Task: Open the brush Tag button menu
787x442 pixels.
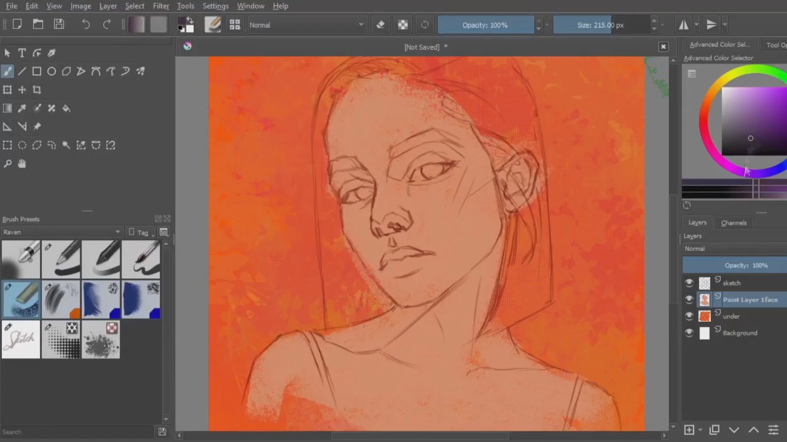Action: 140,232
